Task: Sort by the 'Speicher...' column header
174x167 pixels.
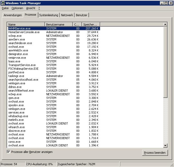Action: [x=91, y=25]
